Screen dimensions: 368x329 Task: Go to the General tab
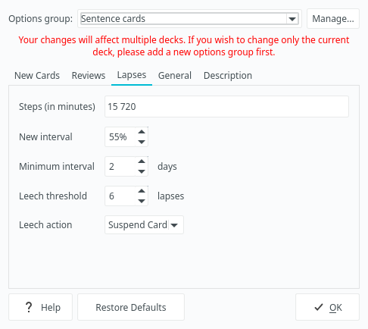coord(175,76)
